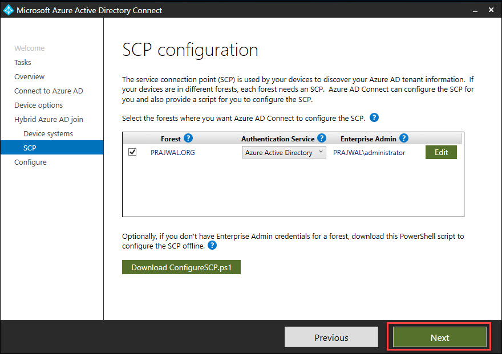Image resolution: width=502 pixels, height=354 pixels.
Task: Select Connect to Azure AD step
Action: pos(48,91)
